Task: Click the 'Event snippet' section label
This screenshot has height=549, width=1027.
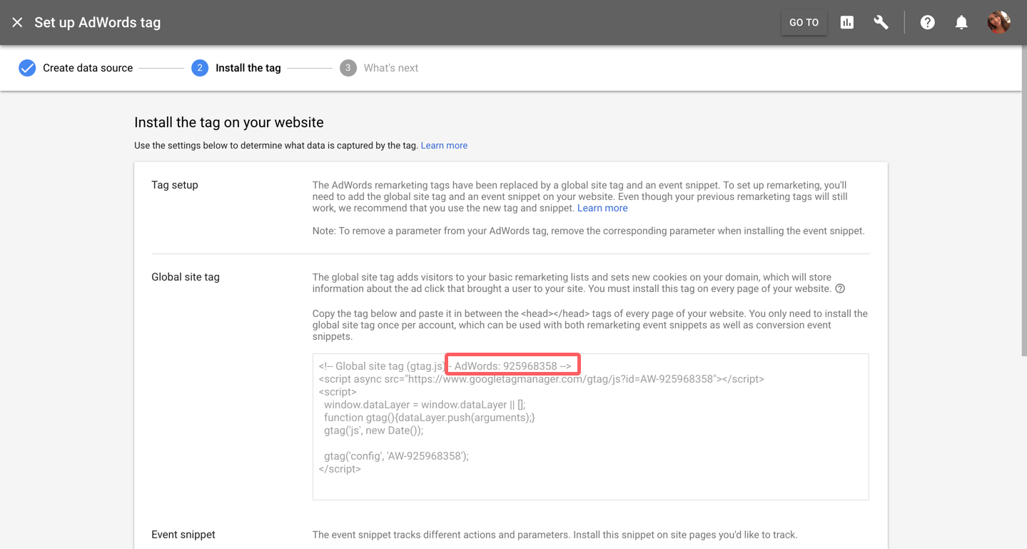Action: pyautogui.click(x=183, y=535)
